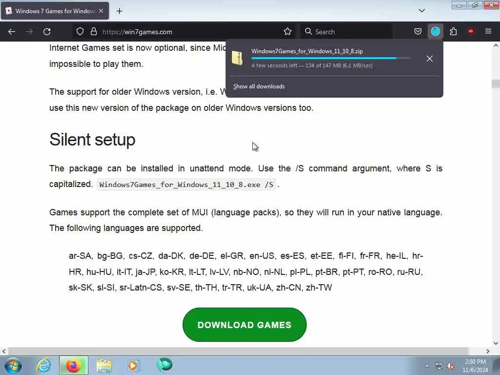Screen dimensions: 500x375
Task: Reload the current page
Action: 47,32
